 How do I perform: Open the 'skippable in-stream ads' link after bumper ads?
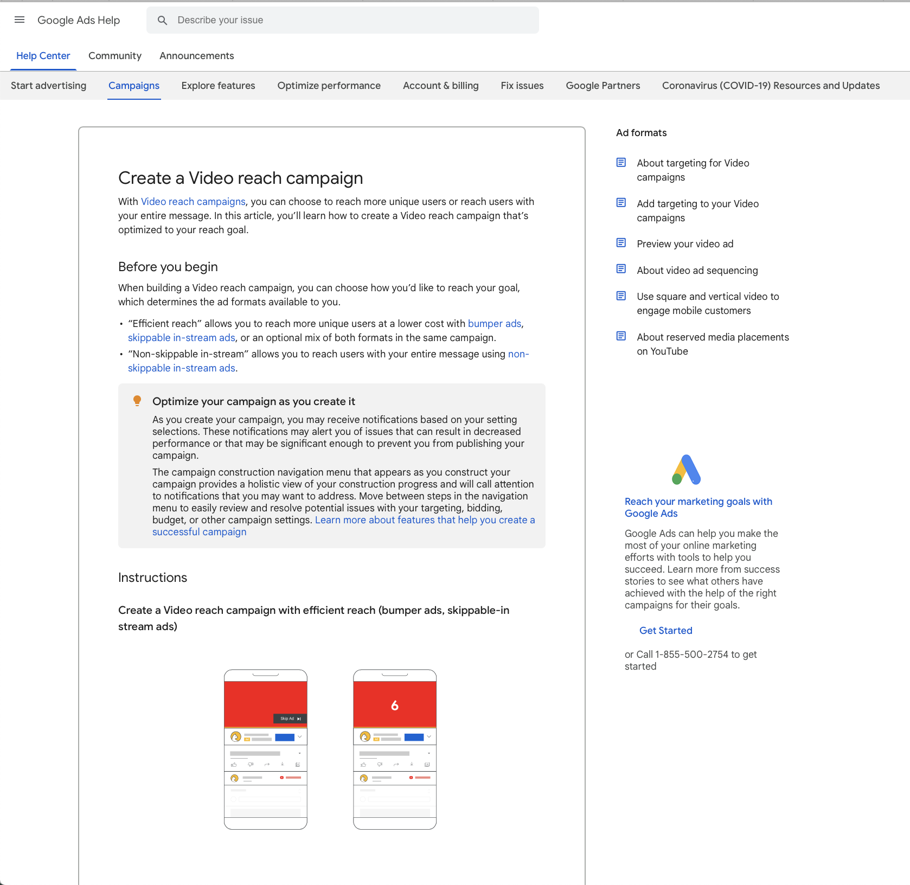(182, 338)
